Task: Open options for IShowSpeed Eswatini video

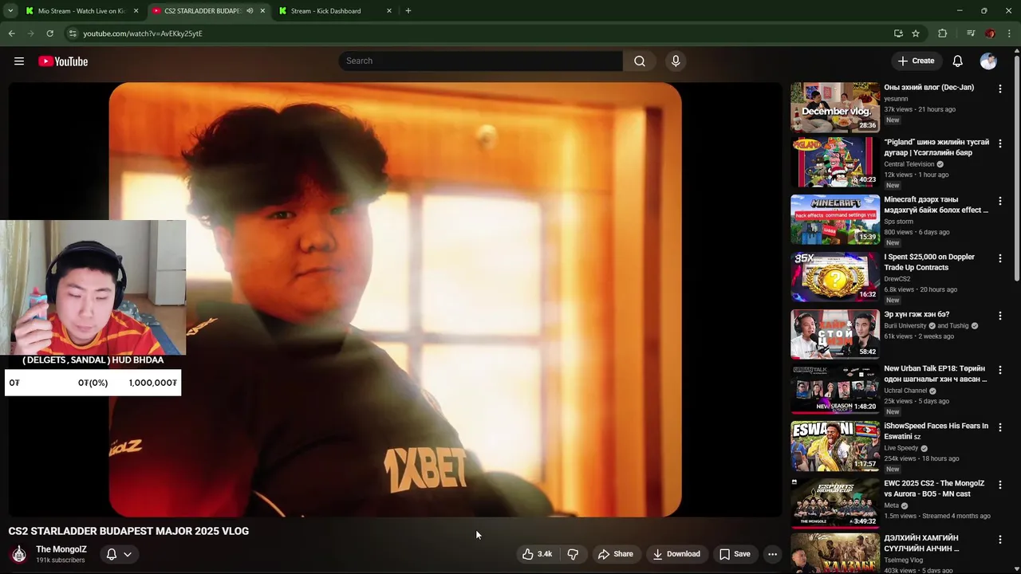Action: 1000,427
